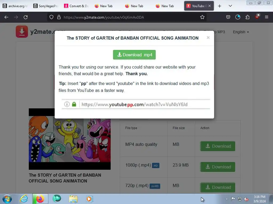Reload the page with the refresh icon
Screen dimensions: 273x204
tap(26, 17)
